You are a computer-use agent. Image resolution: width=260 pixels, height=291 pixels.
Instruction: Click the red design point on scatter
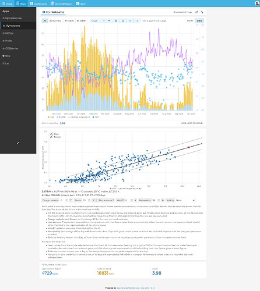tap(189, 147)
